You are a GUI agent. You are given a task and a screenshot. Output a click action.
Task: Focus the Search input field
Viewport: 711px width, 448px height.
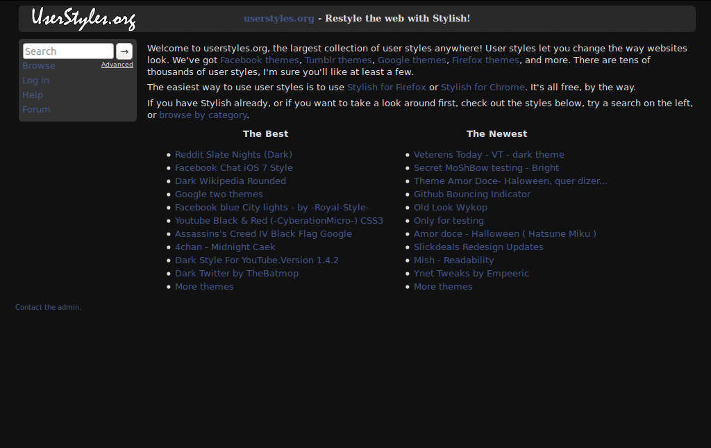click(x=68, y=51)
